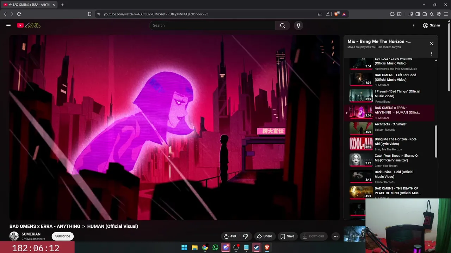This screenshot has width=451, height=253.
Task: Play the video in the main player
Action: tap(175, 127)
